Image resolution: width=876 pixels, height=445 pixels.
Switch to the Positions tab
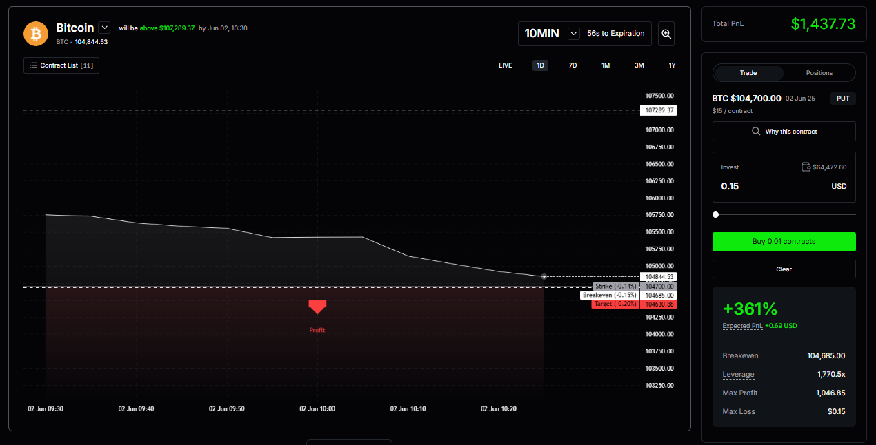click(819, 73)
